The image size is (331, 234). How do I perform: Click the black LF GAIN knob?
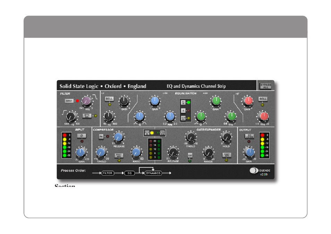click(124, 101)
